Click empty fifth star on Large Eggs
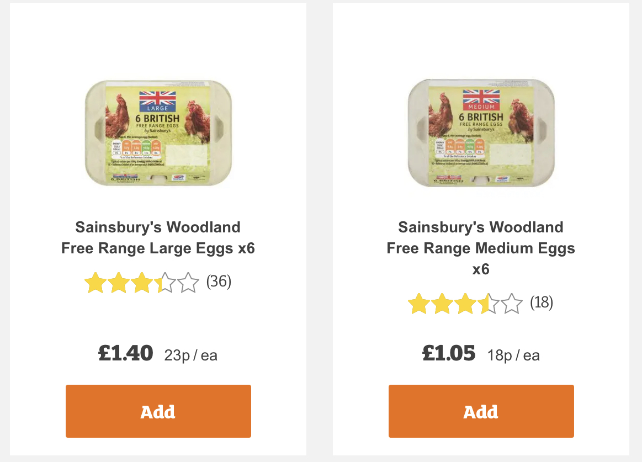Image resolution: width=642 pixels, height=462 pixels. (188, 283)
